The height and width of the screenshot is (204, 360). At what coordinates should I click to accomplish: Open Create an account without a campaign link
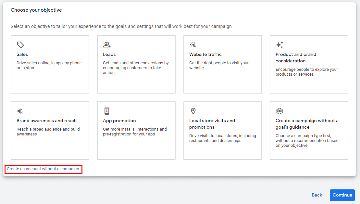43,169
